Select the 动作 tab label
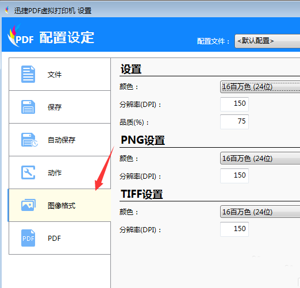The width and height of the screenshot is (300, 288). 55,172
